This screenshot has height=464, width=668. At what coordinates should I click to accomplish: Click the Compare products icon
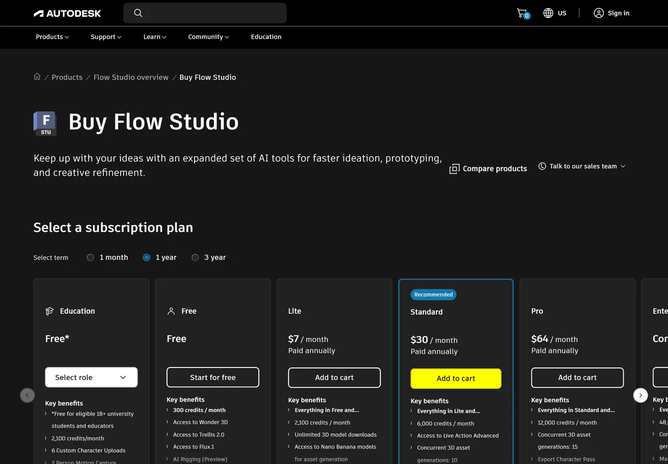pos(455,169)
